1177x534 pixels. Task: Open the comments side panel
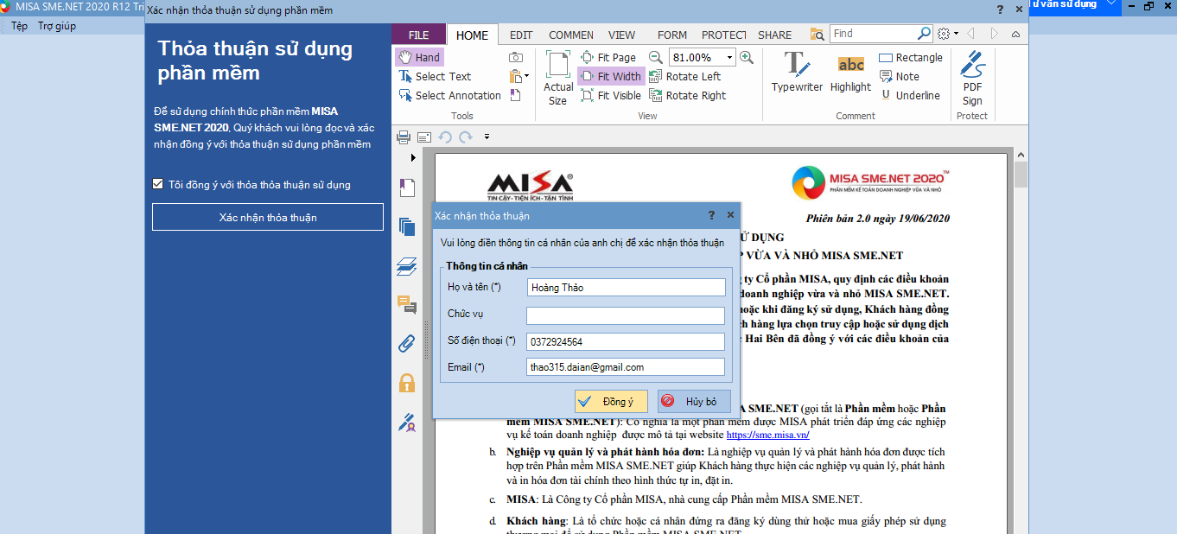[x=406, y=304]
